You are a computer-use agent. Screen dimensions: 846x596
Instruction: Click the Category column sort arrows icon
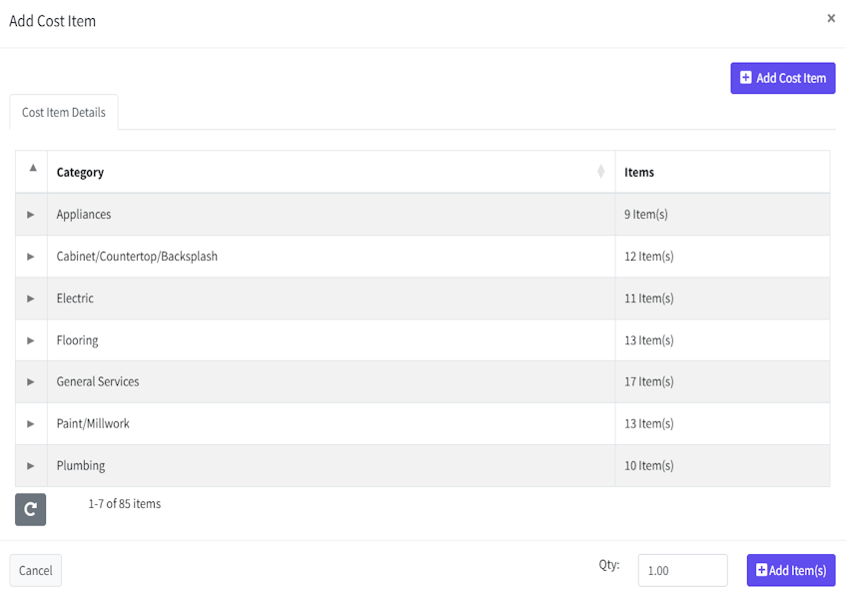pos(600,172)
